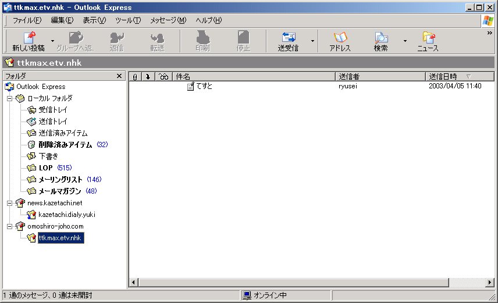Screen dimensions: 498x303
Task: Open the 表示(V) menu
Action: 94,20
